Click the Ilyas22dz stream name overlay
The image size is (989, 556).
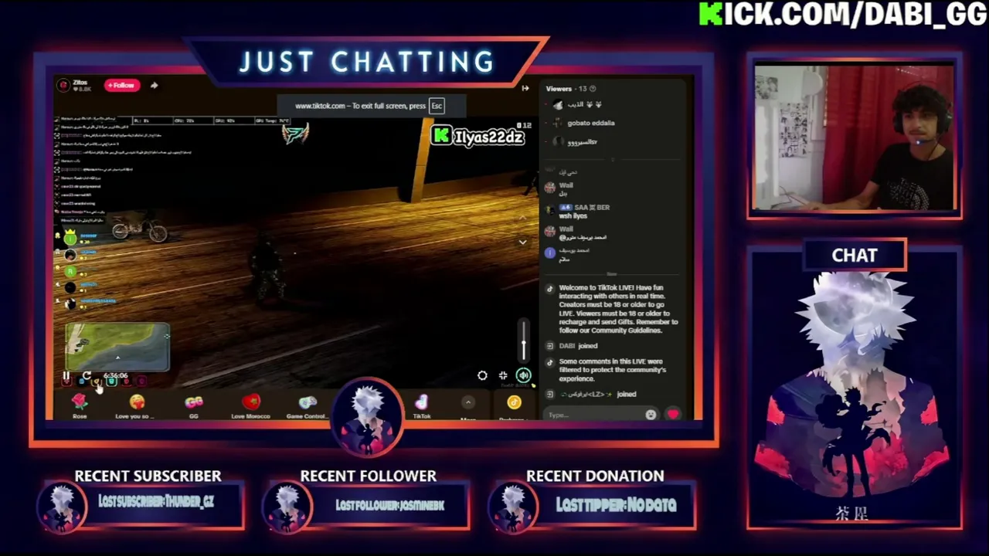pos(489,137)
